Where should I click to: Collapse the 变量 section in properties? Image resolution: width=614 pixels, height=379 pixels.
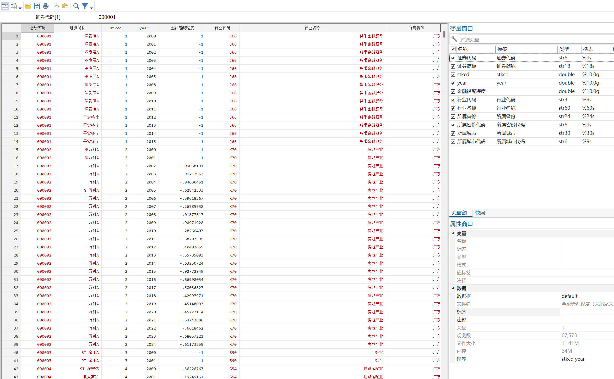pos(453,233)
